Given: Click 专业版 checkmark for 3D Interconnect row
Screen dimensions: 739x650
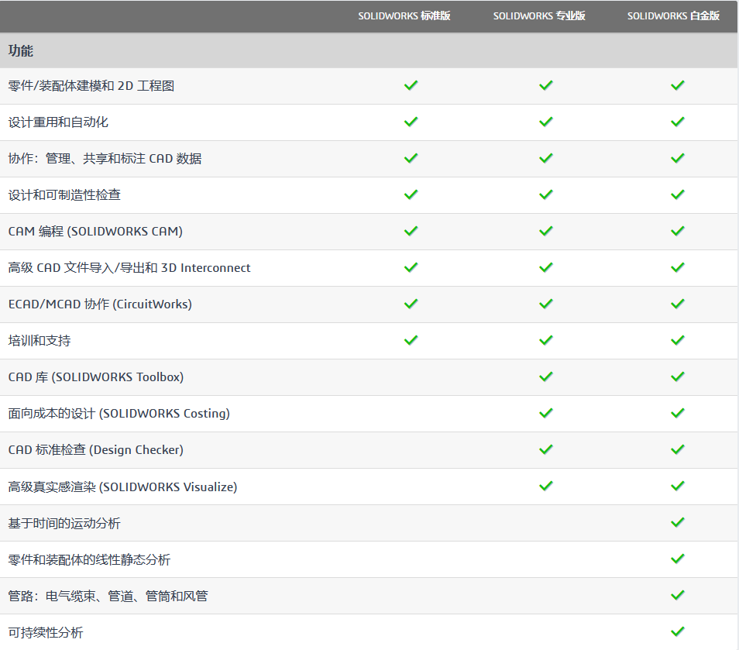Looking at the screenshot, I should click(546, 267).
